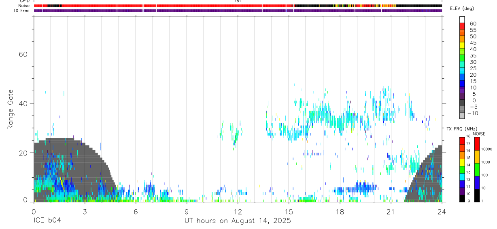Click the ELEV scale value '25'
The width and height of the screenshot is (497, 229).
[x=473, y=69]
